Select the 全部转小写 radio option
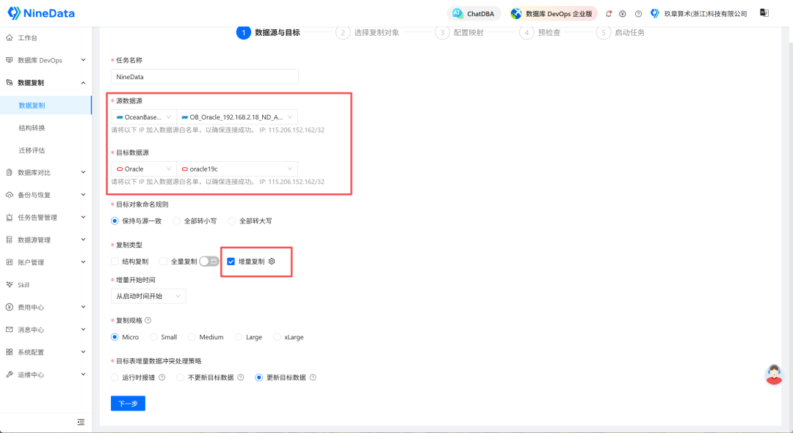This screenshot has width=793, height=433. [176, 221]
